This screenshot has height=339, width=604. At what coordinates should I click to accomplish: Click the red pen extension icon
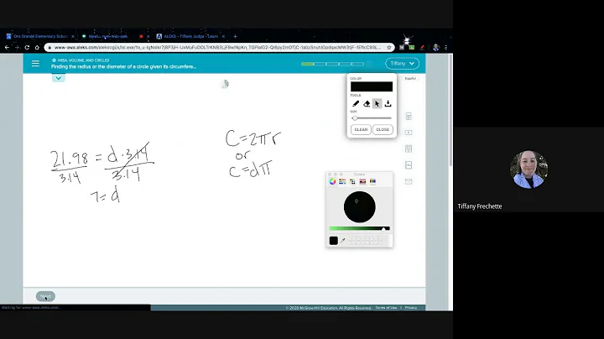pyautogui.click(x=422, y=47)
